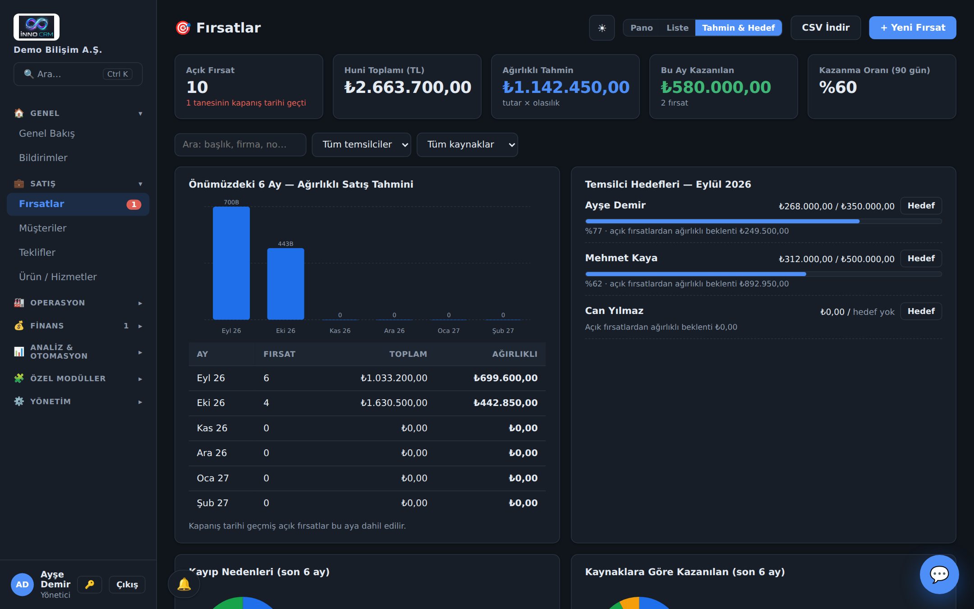The width and height of the screenshot is (974, 609).
Task: Click the Fırsatlar target icon in the header
Action: (183, 28)
